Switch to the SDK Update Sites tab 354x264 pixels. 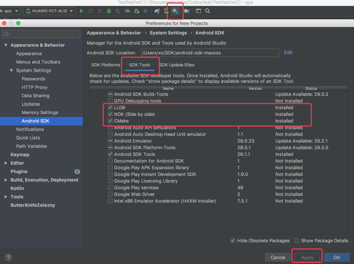pos(177,65)
